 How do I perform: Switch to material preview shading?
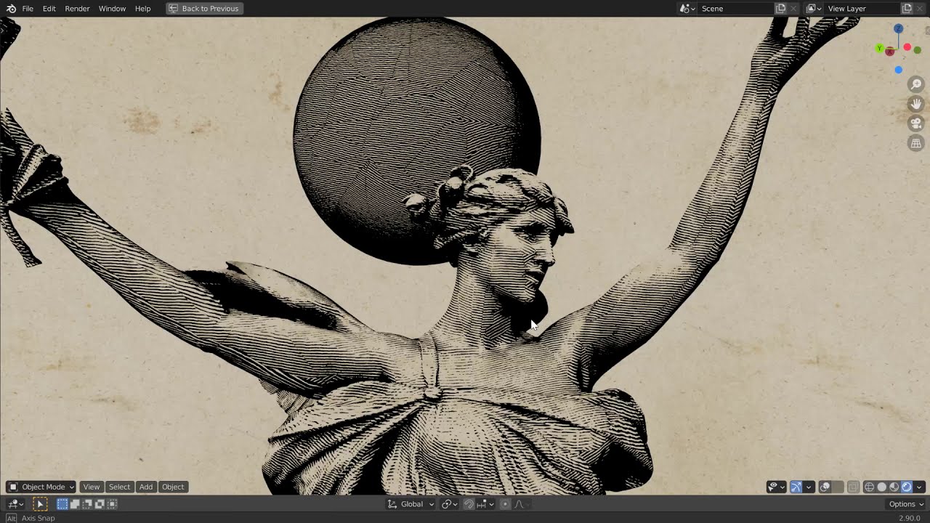pos(894,487)
